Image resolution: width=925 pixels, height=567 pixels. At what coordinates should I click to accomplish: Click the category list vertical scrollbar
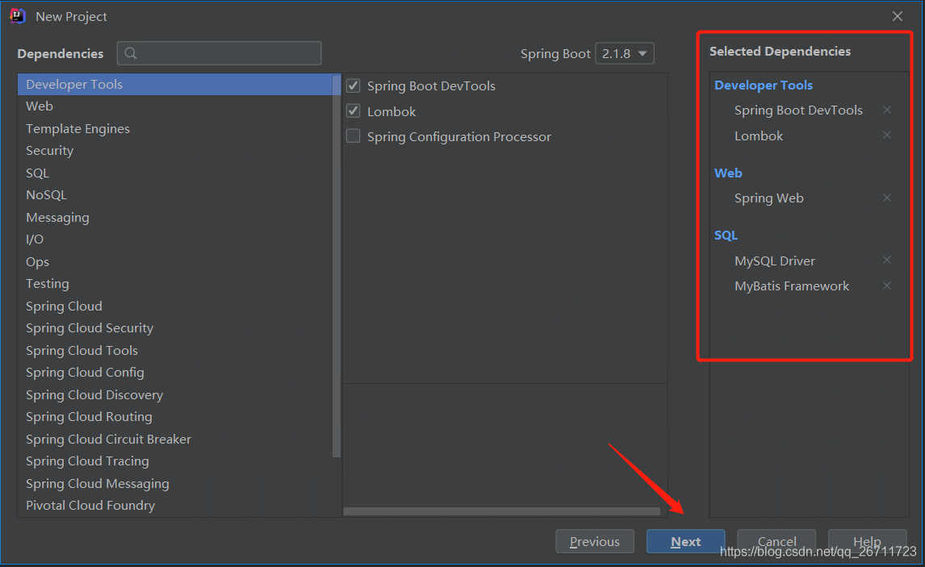coord(337,265)
